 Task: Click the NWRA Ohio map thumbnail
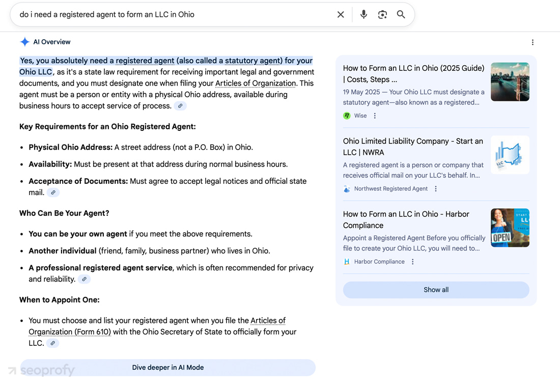pos(510,155)
